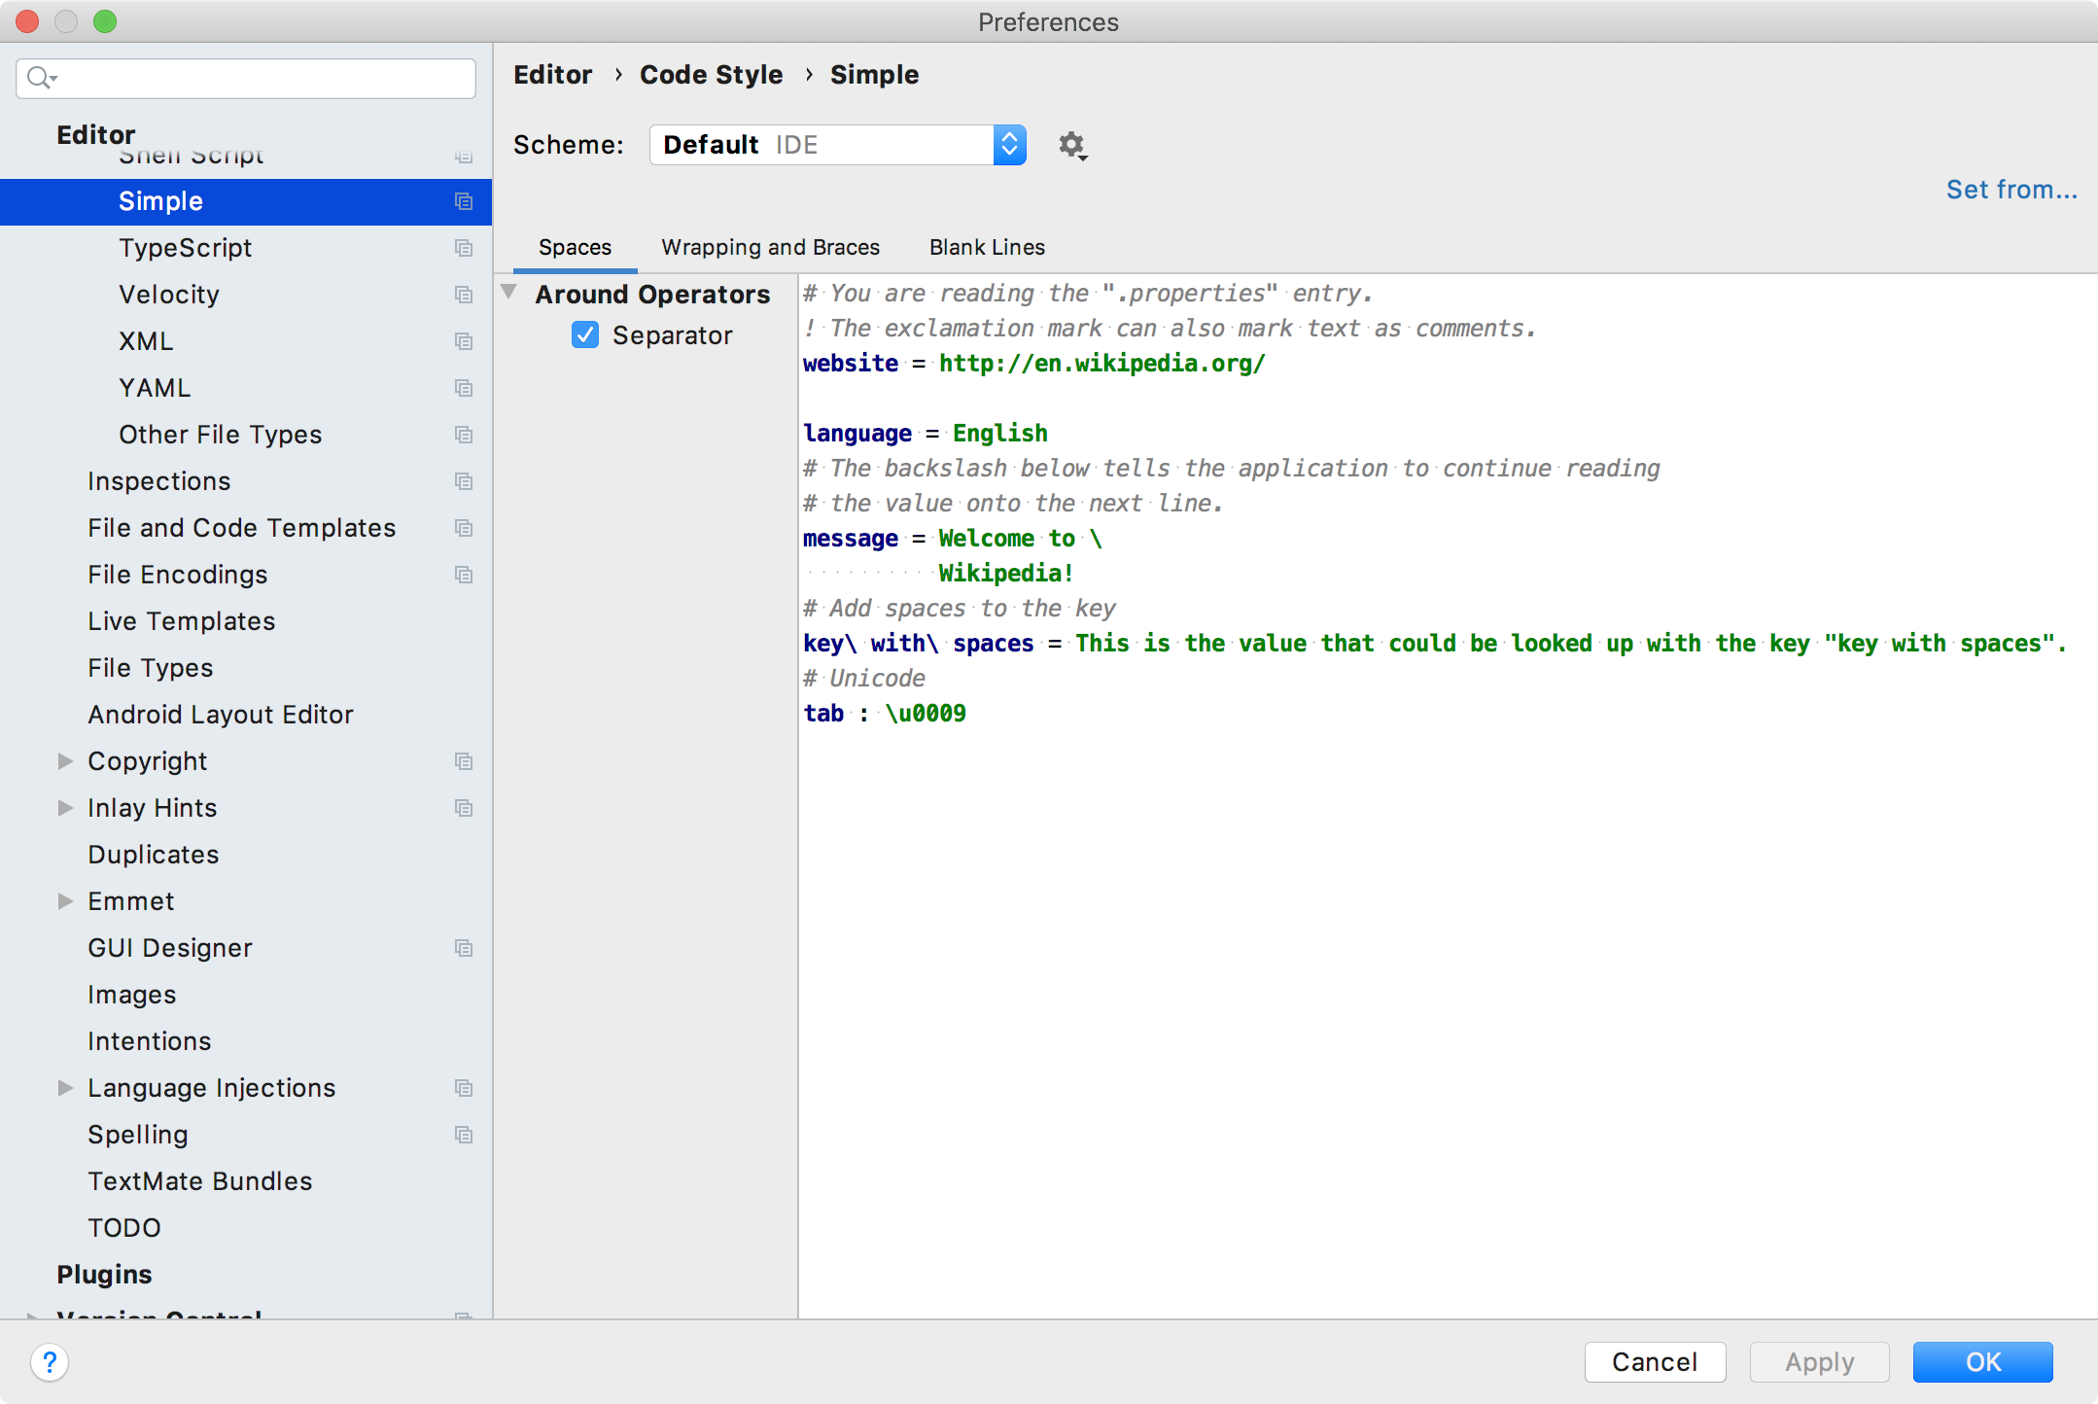Click the project-level icon next to YAML
Screen dimensions: 2098x1404
coord(464,388)
